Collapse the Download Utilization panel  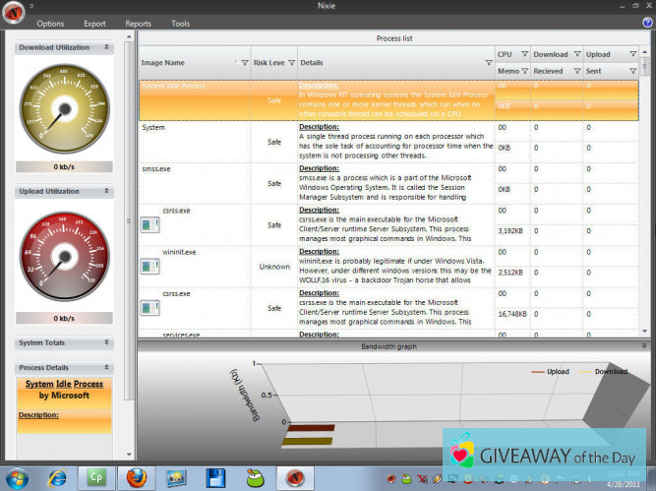(x=106, y=46)
